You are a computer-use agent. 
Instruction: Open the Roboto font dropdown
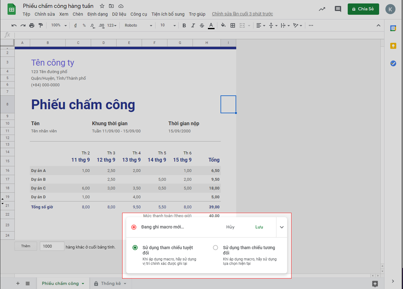[x=138, y=25]
